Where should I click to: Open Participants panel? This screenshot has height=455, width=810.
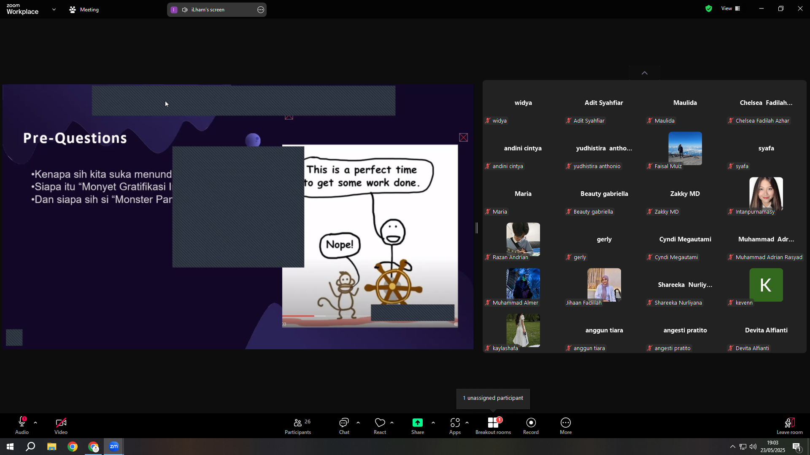(298, 426)
